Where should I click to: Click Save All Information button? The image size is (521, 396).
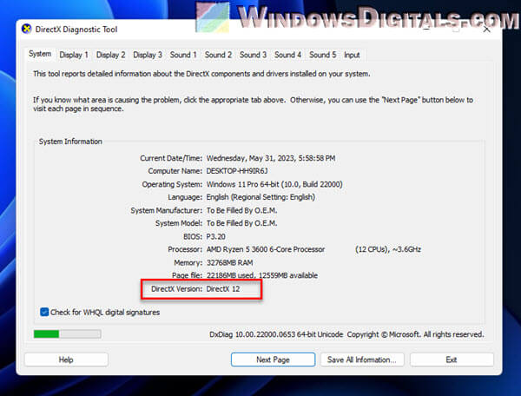(x=362, y=360)
